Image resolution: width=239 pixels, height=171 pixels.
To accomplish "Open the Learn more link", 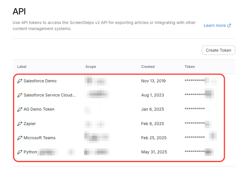I will [x=214, y=25].
